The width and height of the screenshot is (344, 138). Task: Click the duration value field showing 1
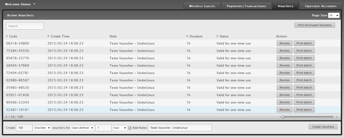pos(103,128)
